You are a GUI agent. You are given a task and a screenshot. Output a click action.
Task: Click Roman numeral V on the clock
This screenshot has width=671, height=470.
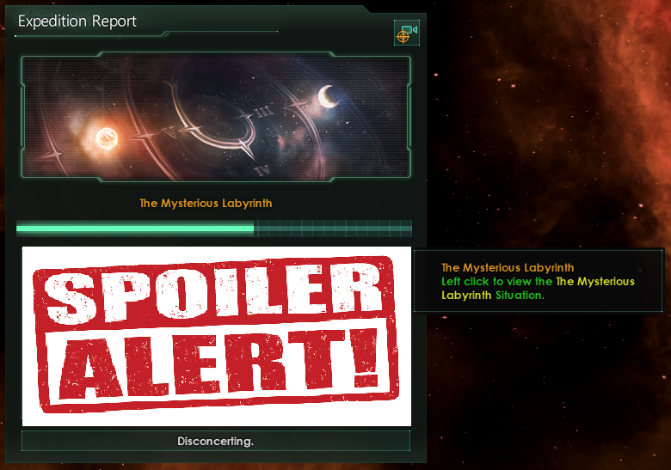[x=169, y=133]
